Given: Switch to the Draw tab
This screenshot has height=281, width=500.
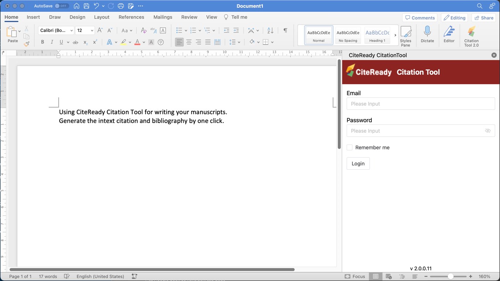Looking at the screenshot, I should 55,17.
